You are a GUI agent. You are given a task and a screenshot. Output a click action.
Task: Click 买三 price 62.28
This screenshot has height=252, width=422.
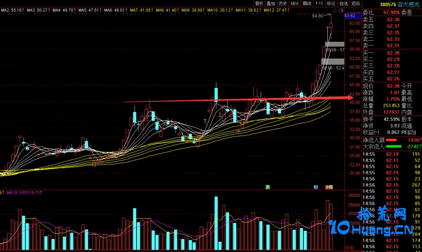tap(393, 66)
